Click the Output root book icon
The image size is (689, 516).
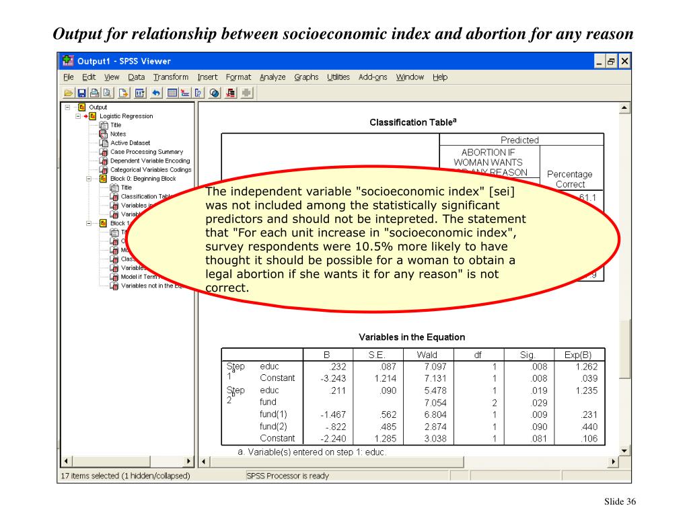[x=81, y=107]
